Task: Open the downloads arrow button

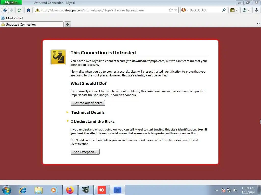Action: (x=256, y=10)
